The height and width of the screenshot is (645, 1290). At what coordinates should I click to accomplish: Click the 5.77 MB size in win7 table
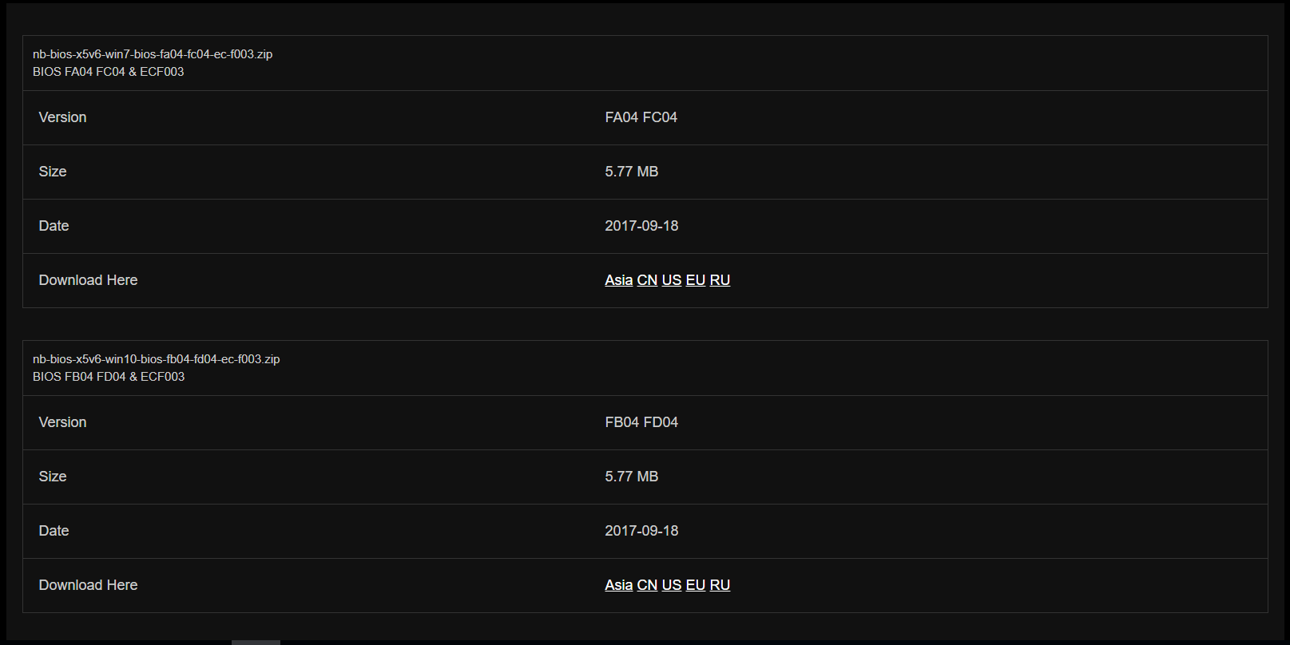tap(632, 172)
